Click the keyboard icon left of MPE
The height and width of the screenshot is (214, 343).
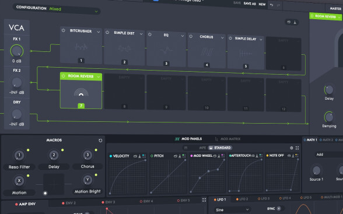point(185,148)
